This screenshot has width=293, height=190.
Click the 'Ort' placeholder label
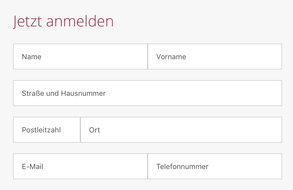95,130
